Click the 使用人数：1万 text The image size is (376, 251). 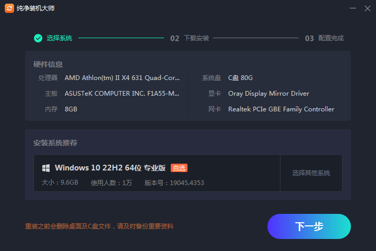[x=112, y=183]
